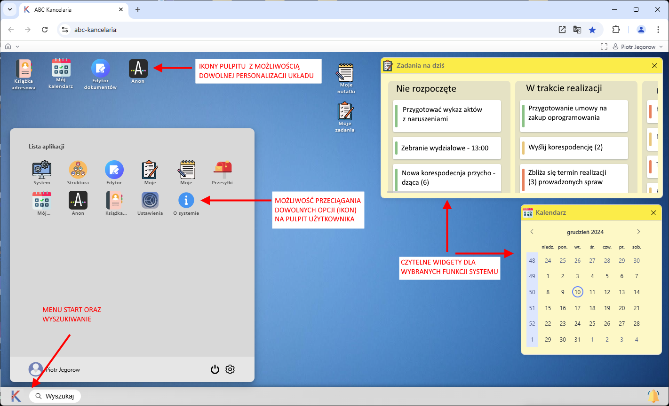Toggle start menu via K logo
The height and width of the screenshot is (406, 669).
[16, 396]
